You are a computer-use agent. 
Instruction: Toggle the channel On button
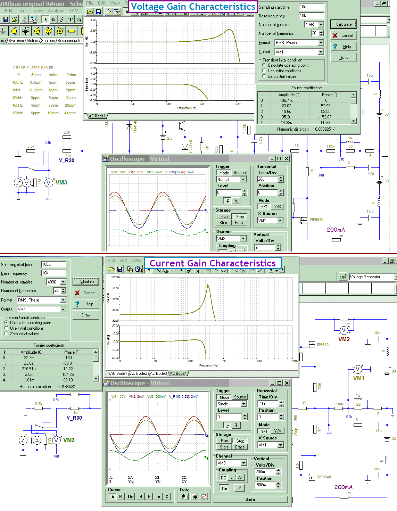coord(225,488)
